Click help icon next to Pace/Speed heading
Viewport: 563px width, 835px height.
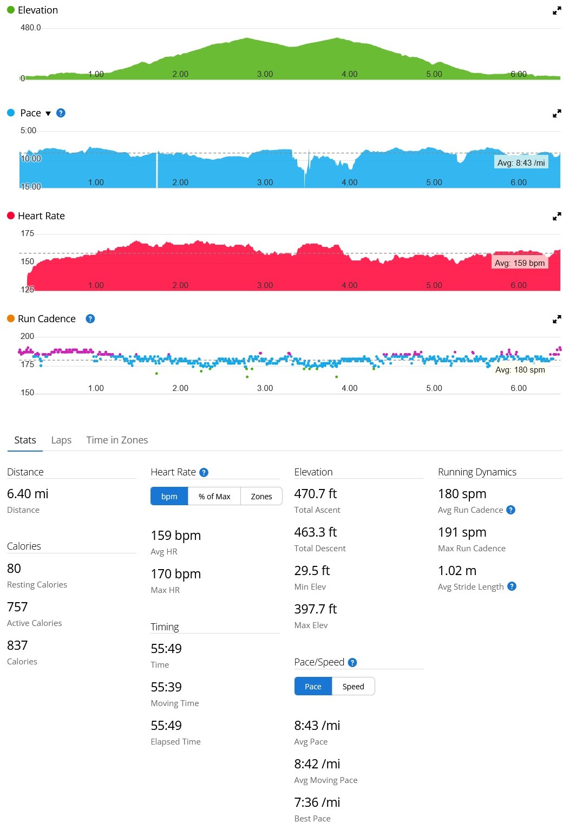[352, 662]
